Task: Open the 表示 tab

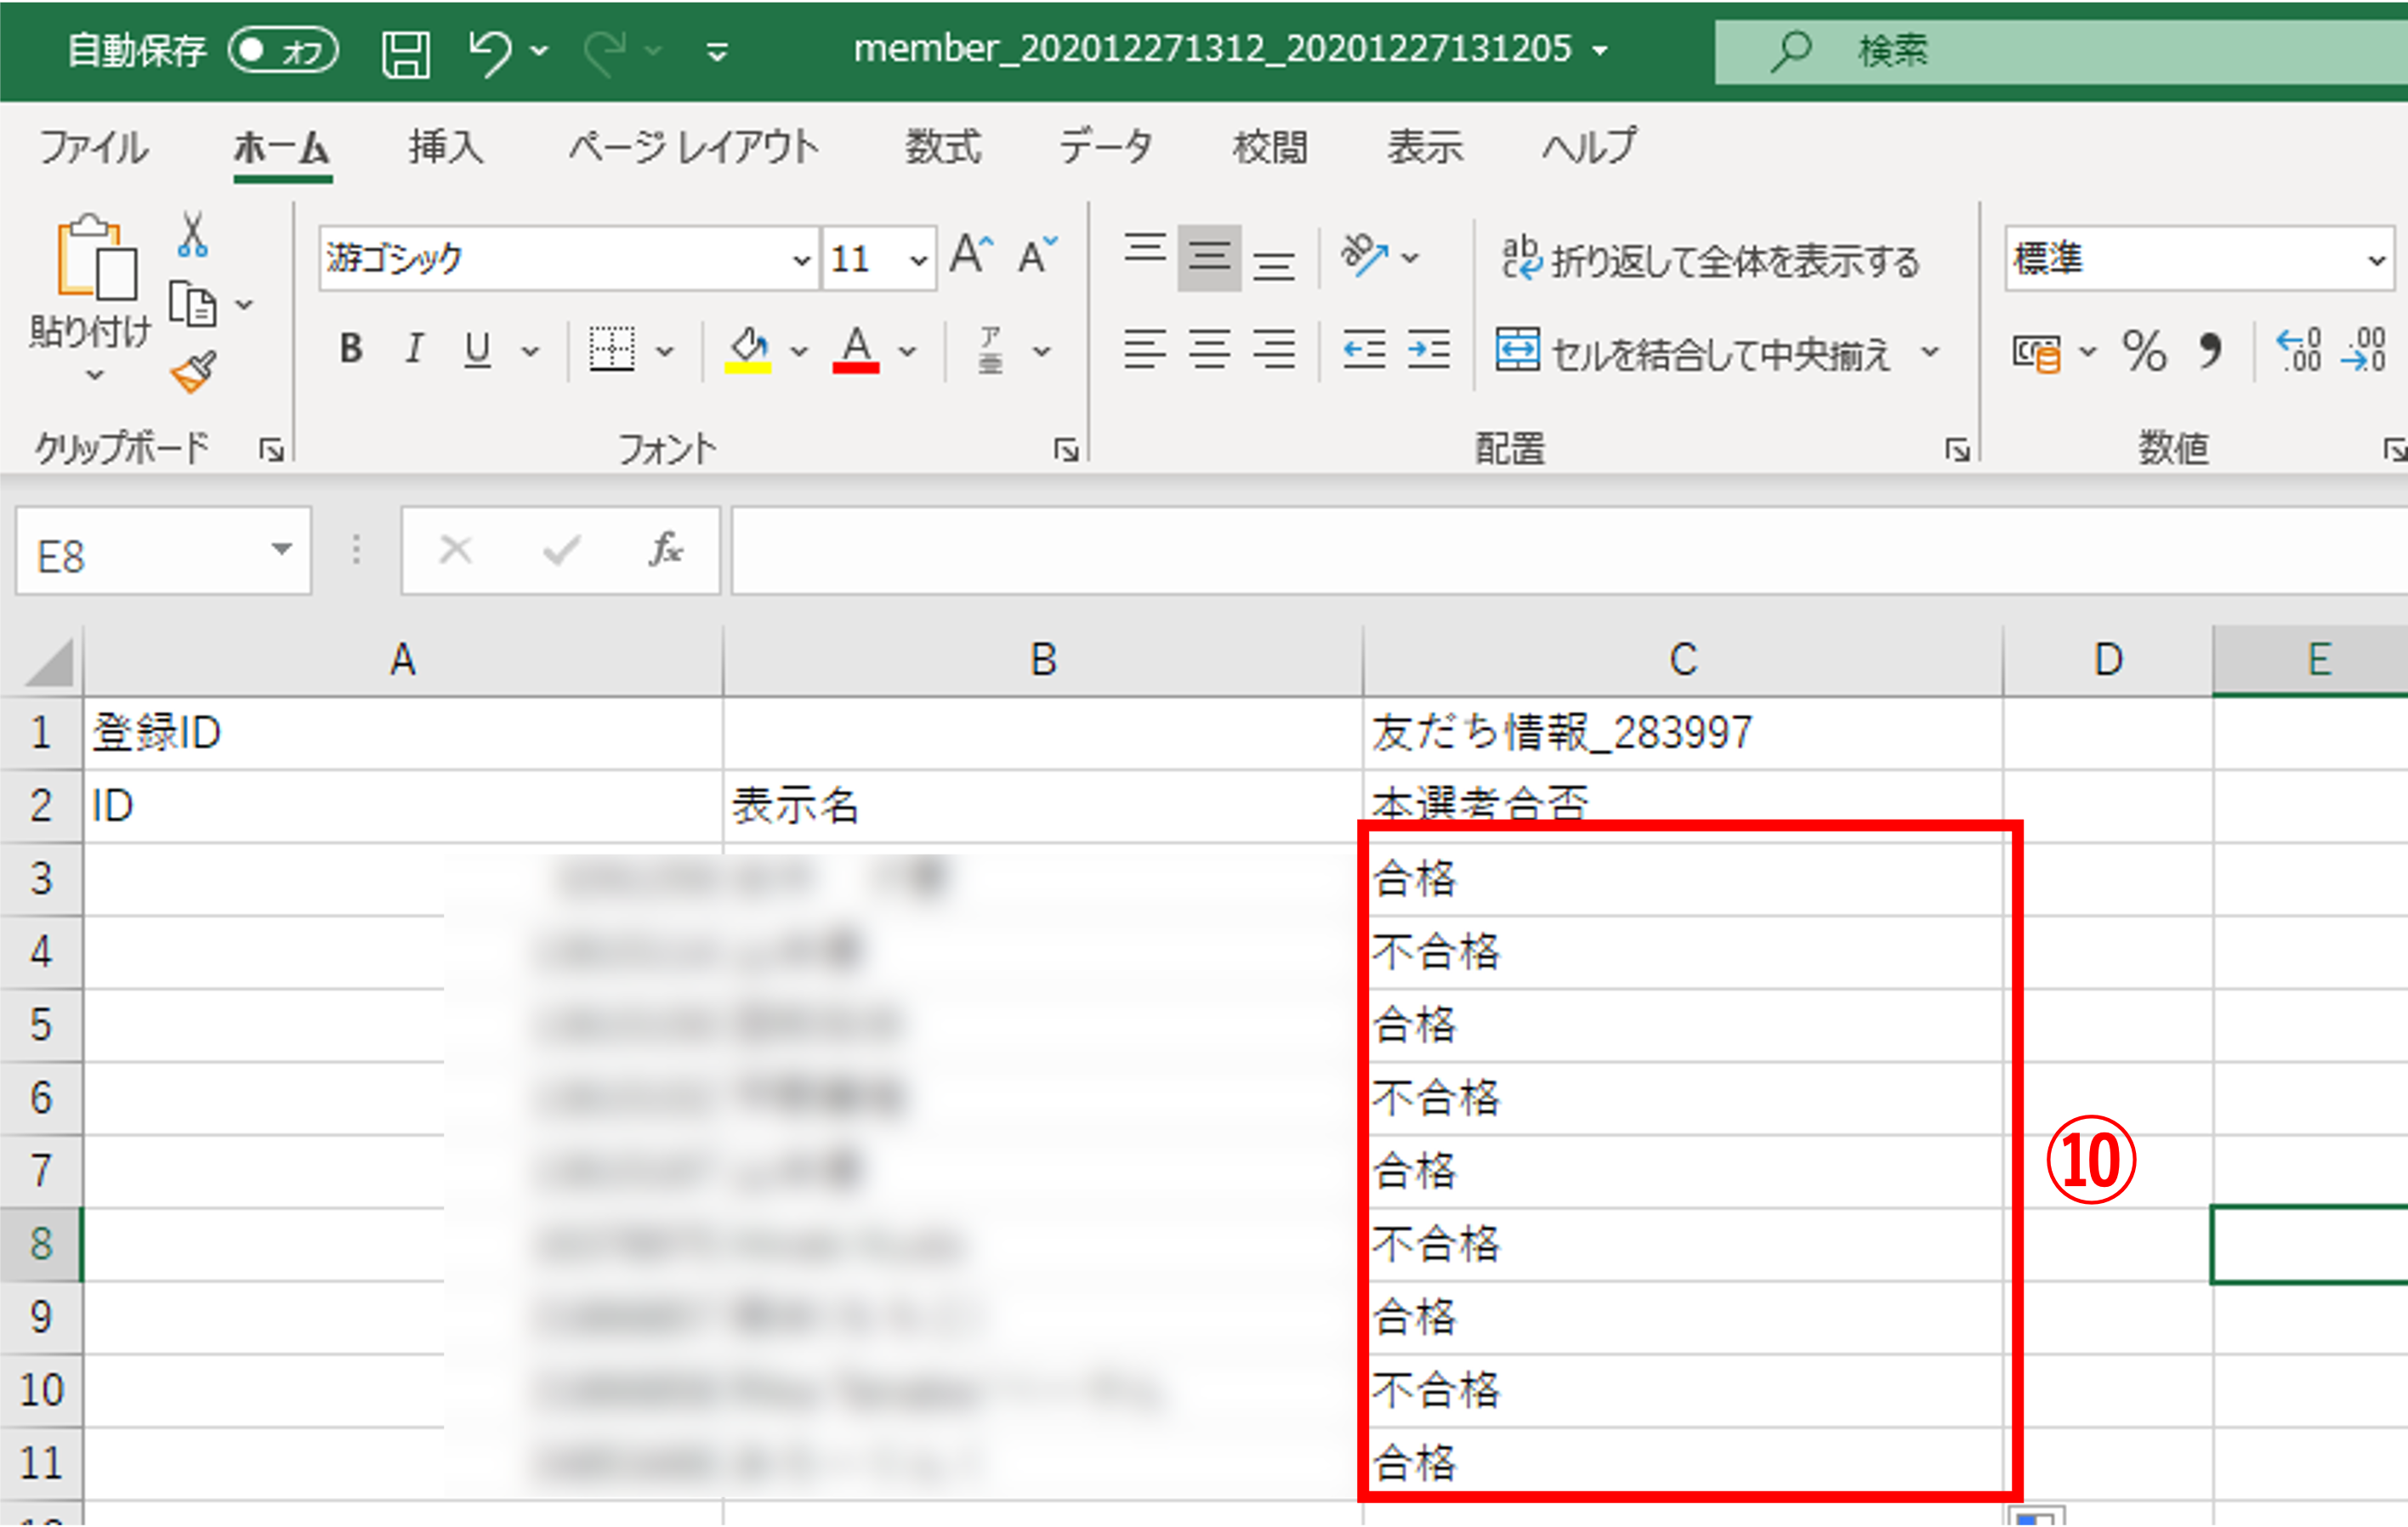Action: (x=1425, y=147)
